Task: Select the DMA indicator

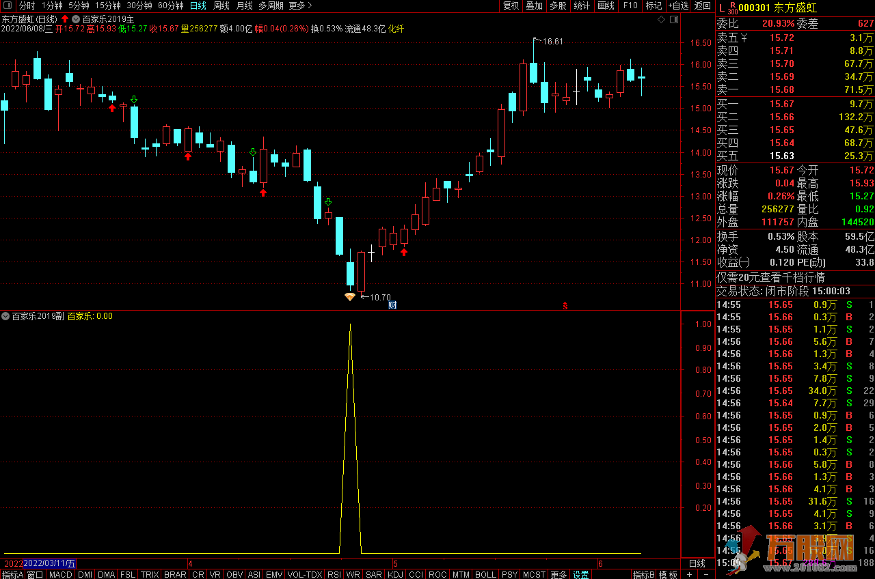Action: pos(107,574)
